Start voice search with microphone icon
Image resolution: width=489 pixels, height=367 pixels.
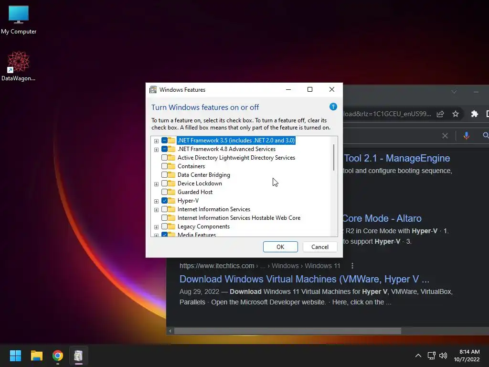click(466, 135)
